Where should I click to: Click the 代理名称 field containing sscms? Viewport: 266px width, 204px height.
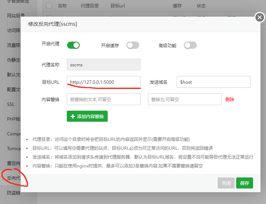(x=103, y=65)
